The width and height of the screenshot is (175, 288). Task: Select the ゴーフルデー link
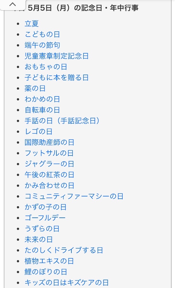[x=45, y=218]
